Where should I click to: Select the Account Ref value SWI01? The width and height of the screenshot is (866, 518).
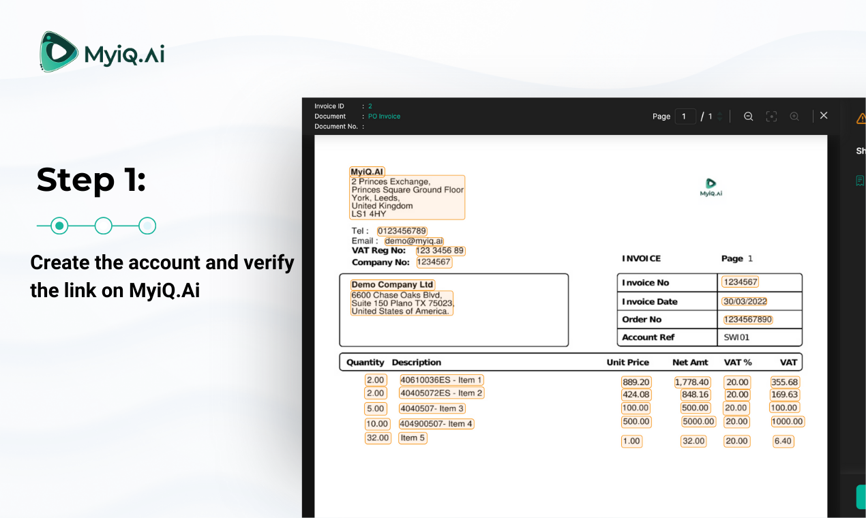click(x=736, y=337)
